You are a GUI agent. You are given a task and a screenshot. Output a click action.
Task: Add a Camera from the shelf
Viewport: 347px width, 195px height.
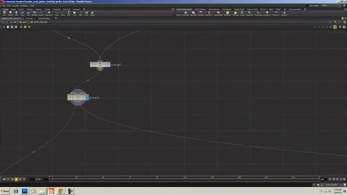(x=178, y=13)
